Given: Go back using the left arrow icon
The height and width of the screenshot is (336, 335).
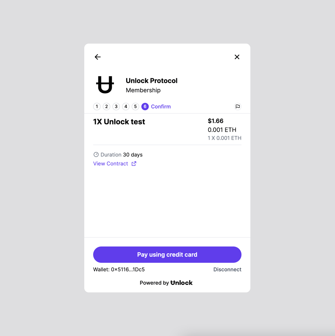Looking at the screenshot, I should click(98, 57).
